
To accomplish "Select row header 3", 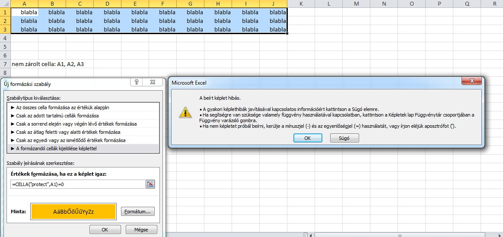I will point(5,29).
